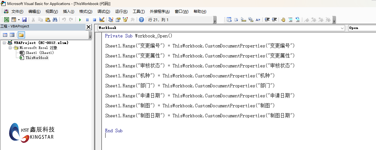Screen dimensions: 376x150
Task: Close the 工程 - VBAProject panel
Action: pos(89,27)
